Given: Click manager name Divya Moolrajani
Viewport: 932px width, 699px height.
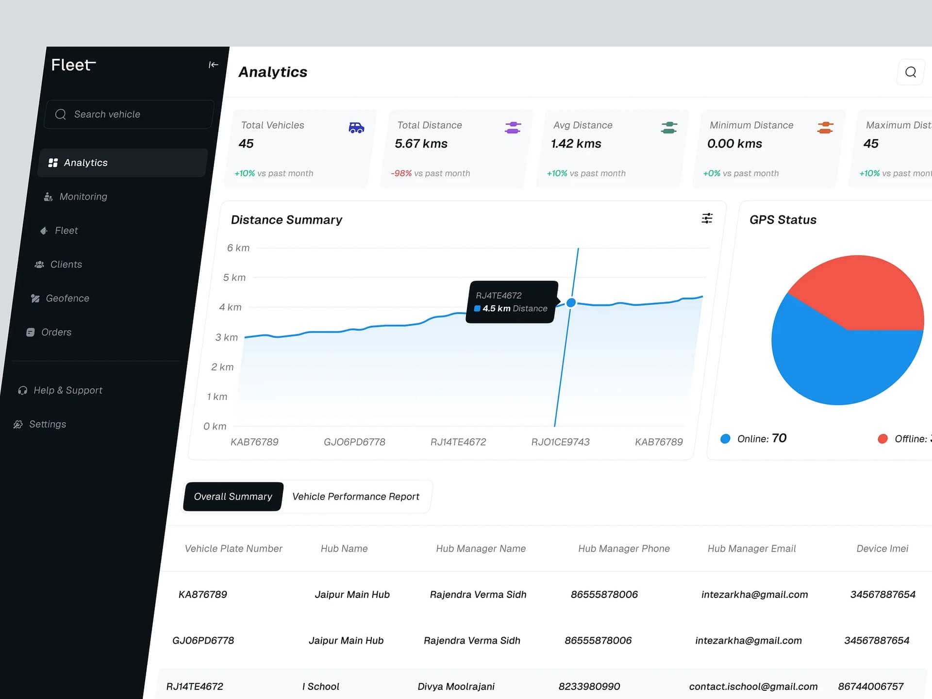Looking at the screenshot, I should [456, 687].
